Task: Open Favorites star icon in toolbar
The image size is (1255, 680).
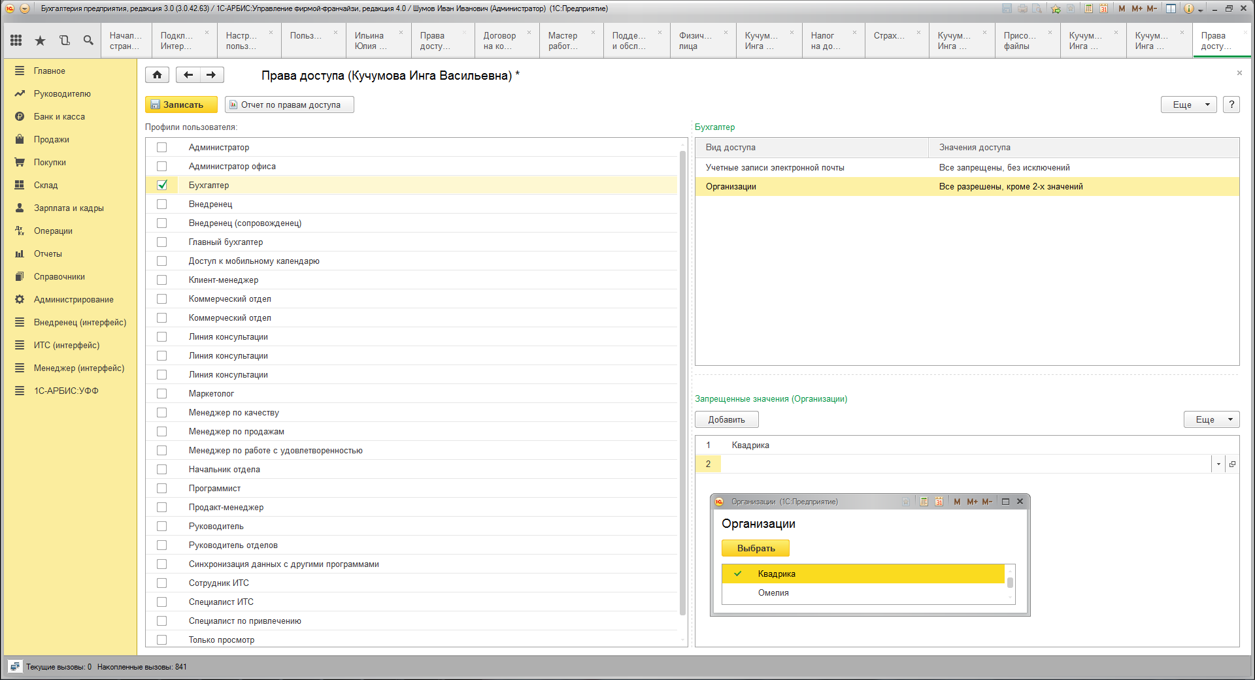Action: (41, 40)
